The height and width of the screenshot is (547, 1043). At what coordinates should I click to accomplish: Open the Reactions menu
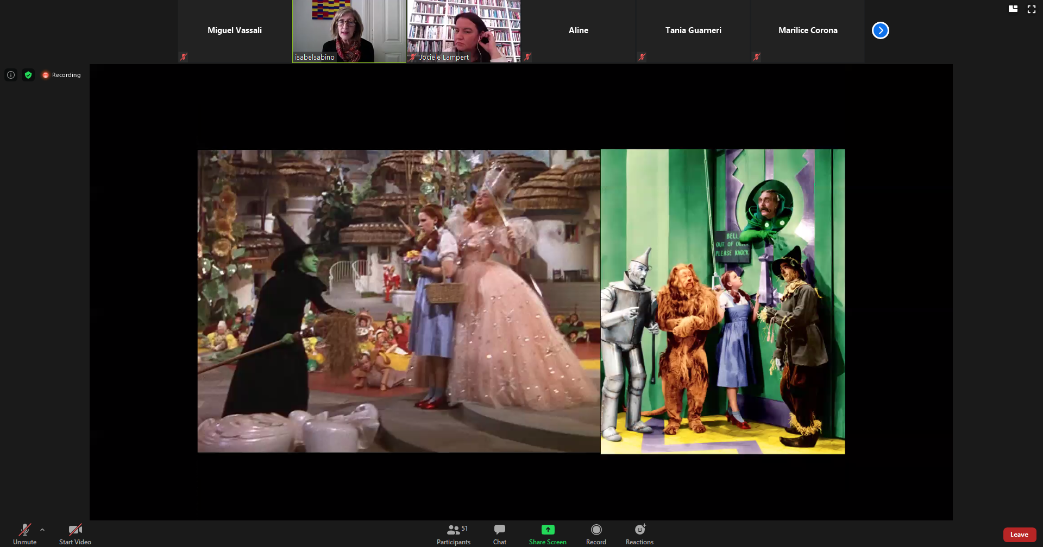click(x=640, y=534)
